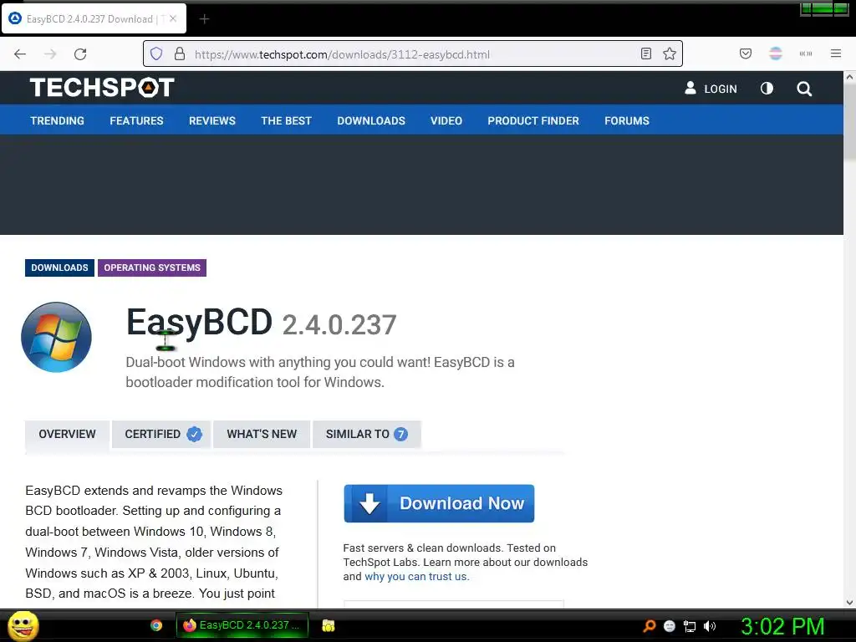Click the browser forward arrow
Screen dimensions: 856x642
point(50,54)
